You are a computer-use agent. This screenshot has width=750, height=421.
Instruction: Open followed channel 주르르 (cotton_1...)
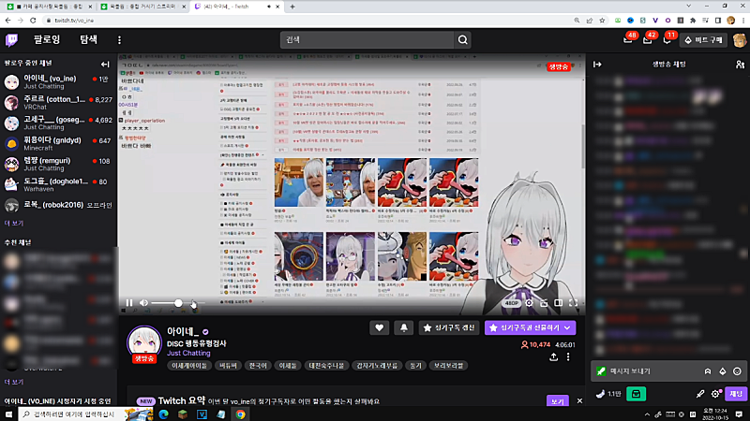tap(58, 103)
